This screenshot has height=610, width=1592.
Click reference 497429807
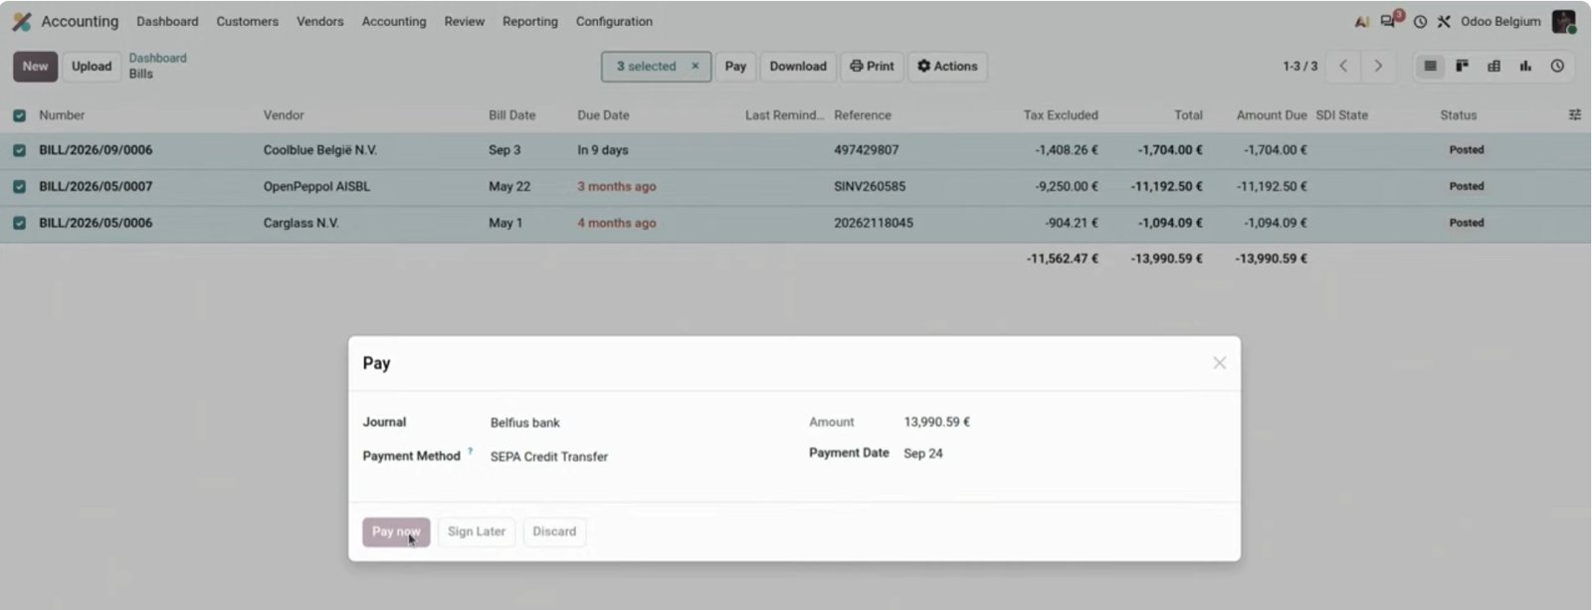click(x=866, y=150)
